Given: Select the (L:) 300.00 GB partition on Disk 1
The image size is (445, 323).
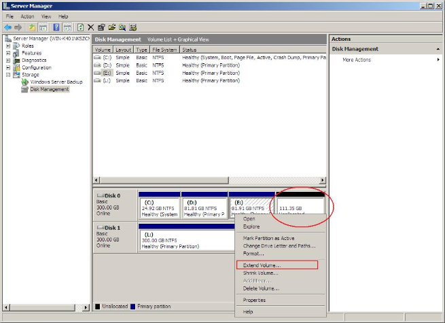Looking at the screenshot, I should [187, 237].
